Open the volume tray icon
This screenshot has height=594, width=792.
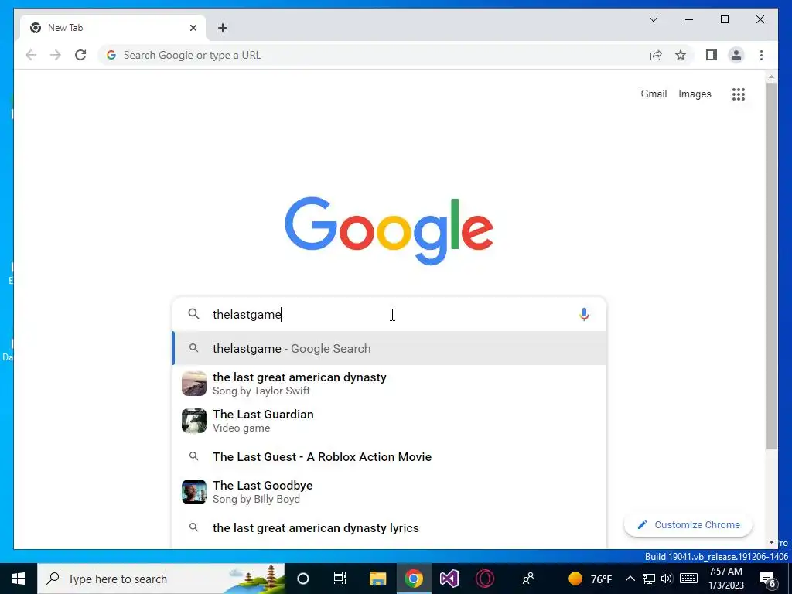(667, 579)
